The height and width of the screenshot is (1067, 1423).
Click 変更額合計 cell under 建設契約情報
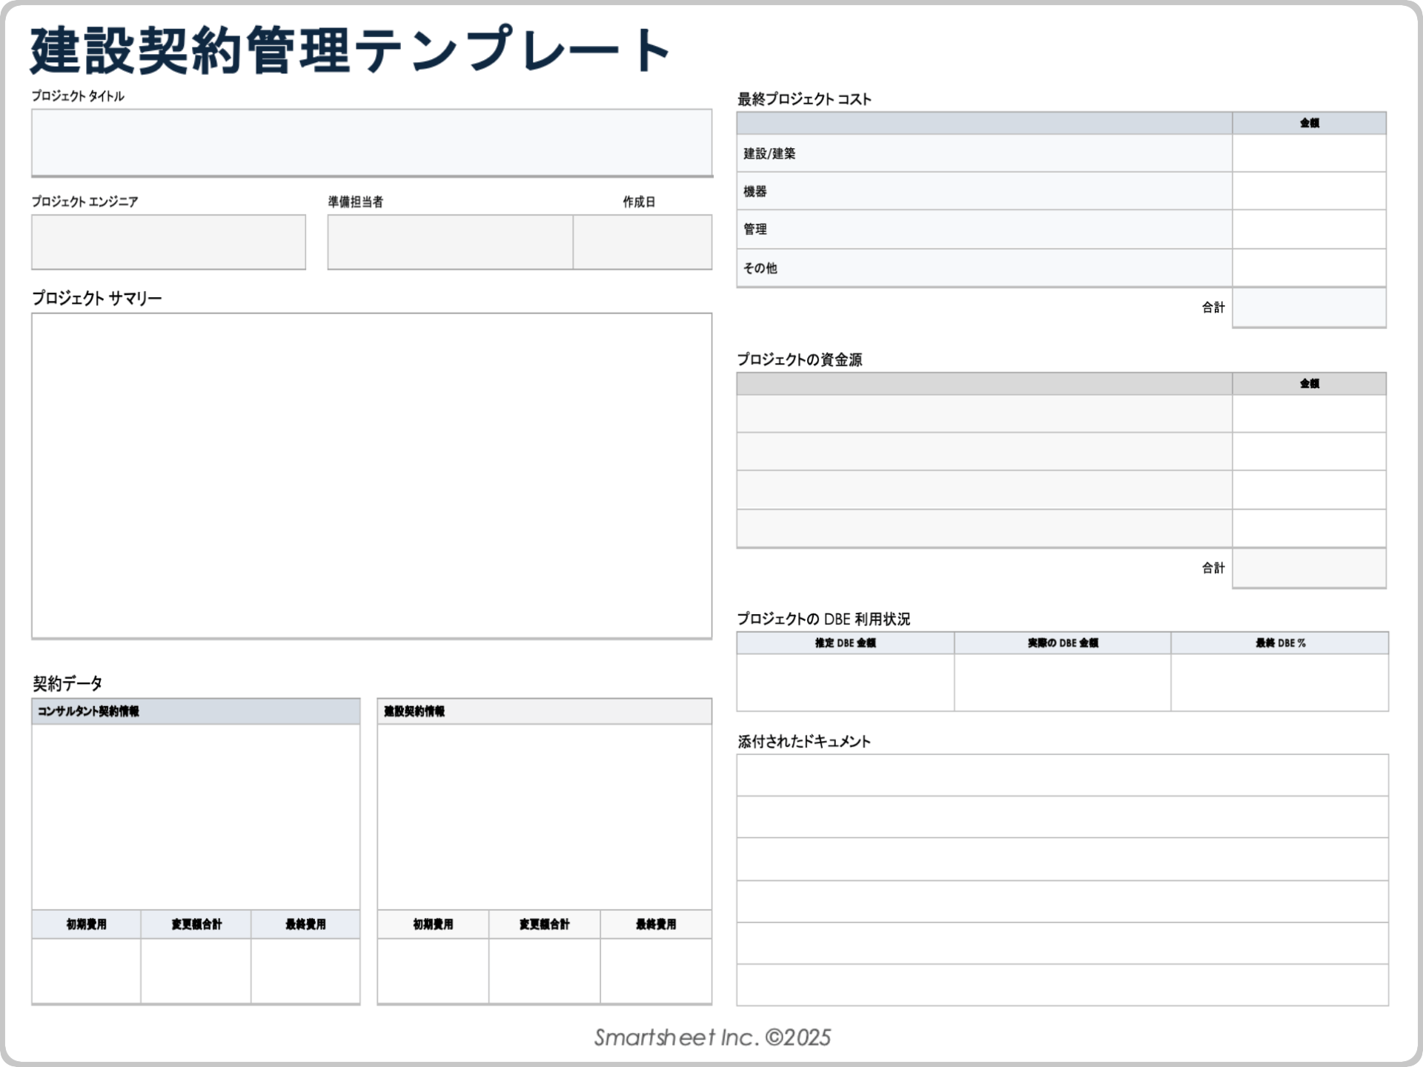[544, 971]
